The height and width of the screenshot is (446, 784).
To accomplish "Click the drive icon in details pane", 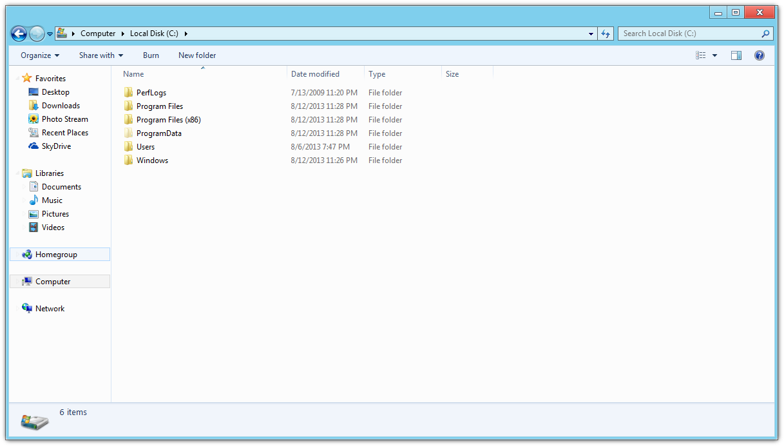I will pyautogui.click(x=35, y=422).
